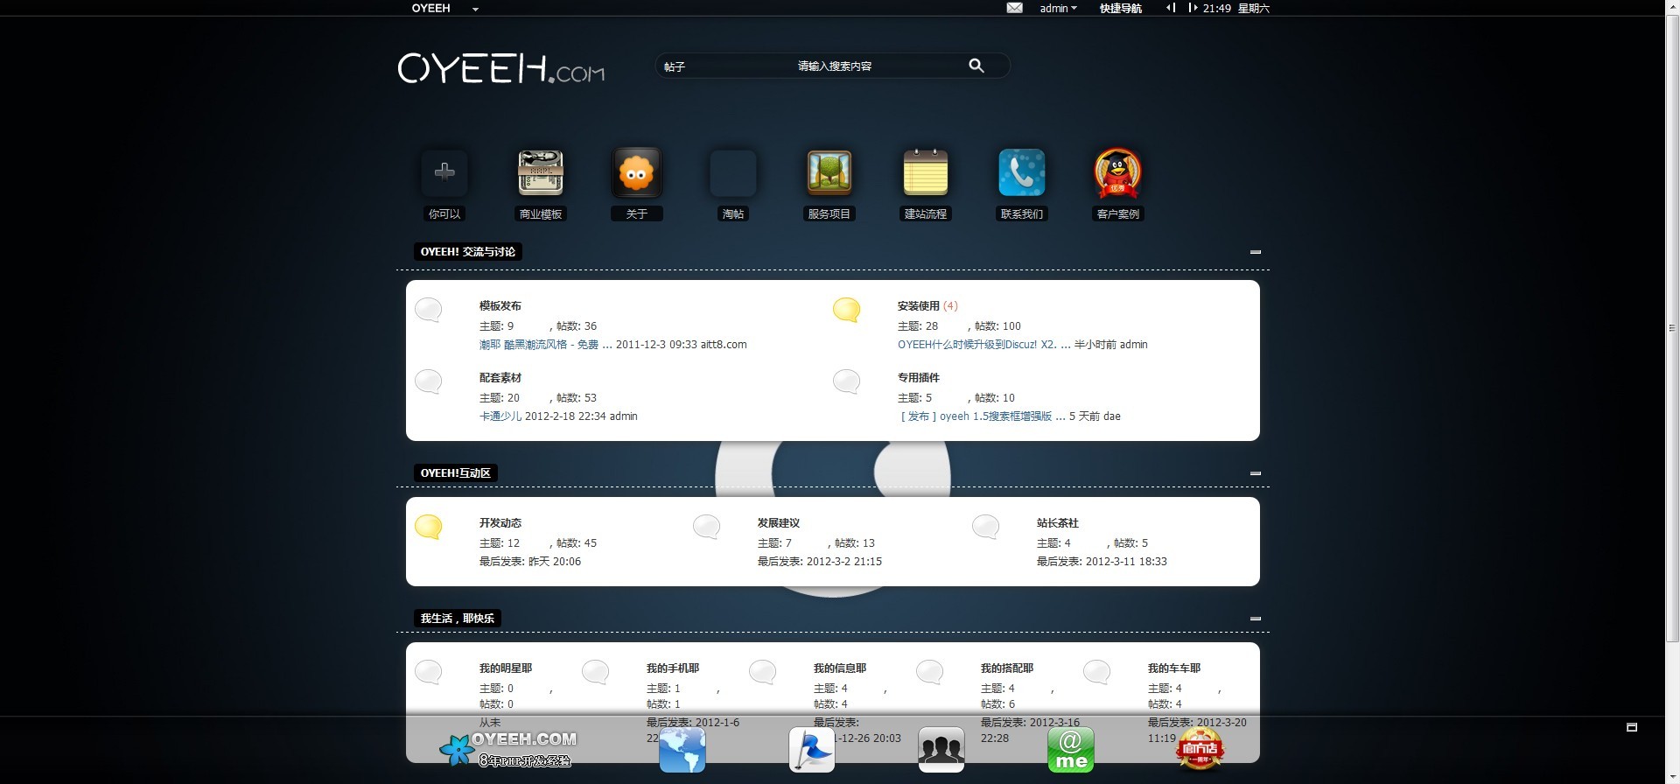Viewport: 1680px width, 784px height.
Task: Open the 服务项目 tree icon
Action: point(829,172)
